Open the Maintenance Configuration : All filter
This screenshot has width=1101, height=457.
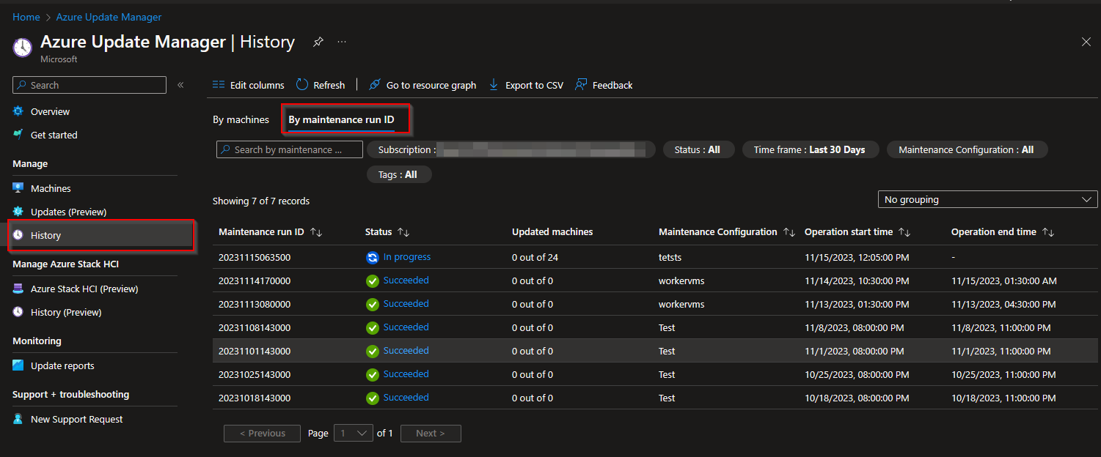pyautogui.click(x=967, y=149)
